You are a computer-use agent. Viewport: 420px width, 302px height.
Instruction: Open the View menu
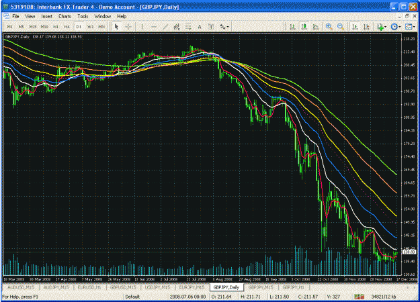(x=30, y=16)
